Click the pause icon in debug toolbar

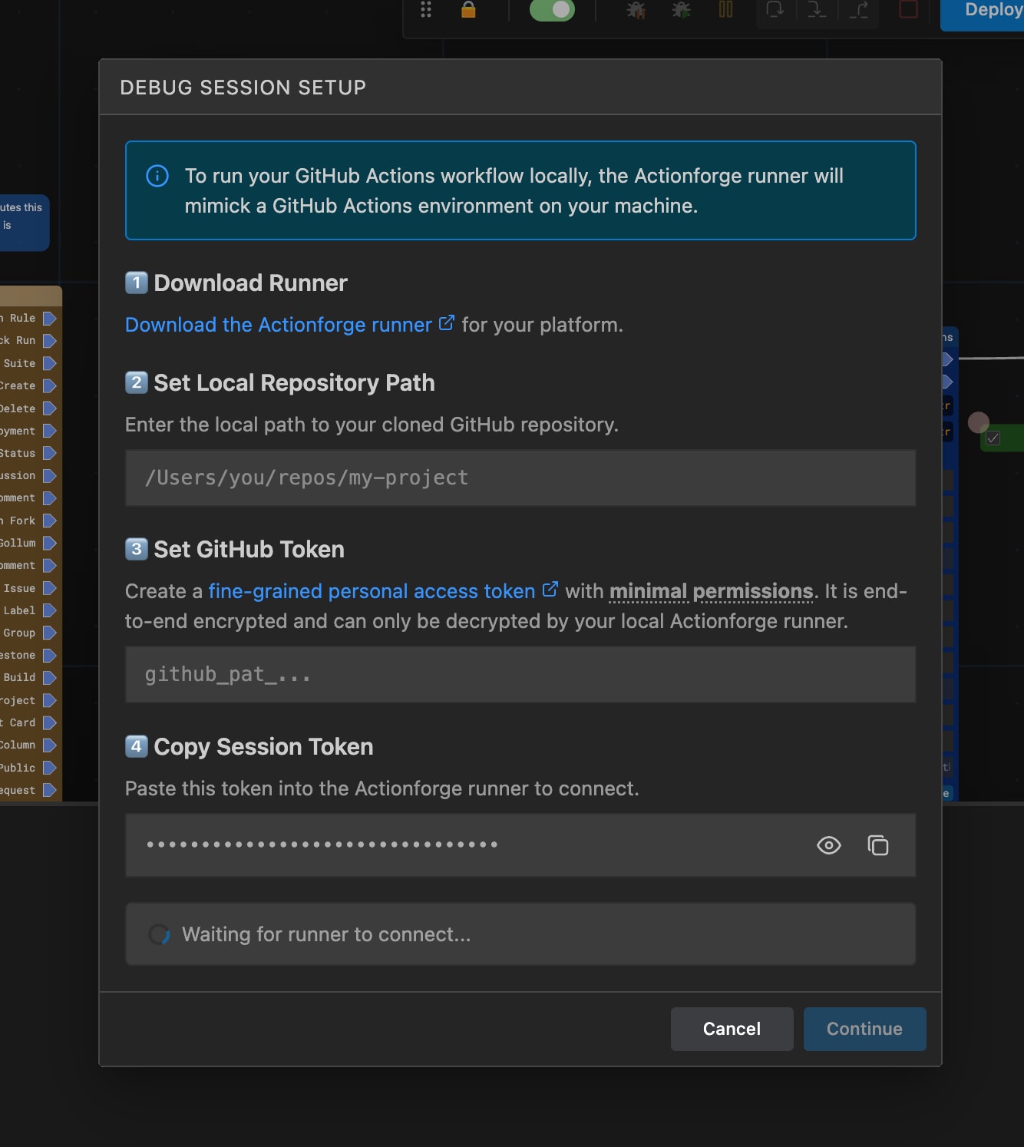tap(725, 10)
